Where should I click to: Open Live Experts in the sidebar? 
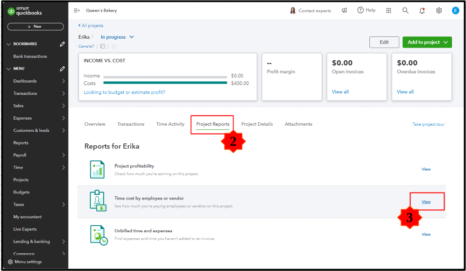[x=25, y=229]
